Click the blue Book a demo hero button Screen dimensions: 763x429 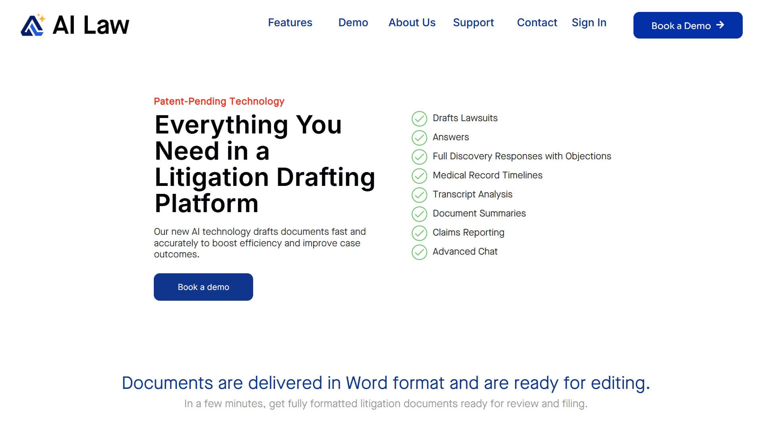click(x=203, y=287)
